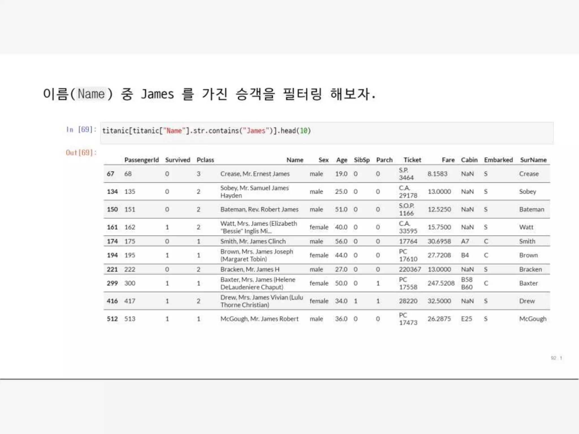Viewport: 579px width, 434px height.
Task: Click the In [69] prompt label
Action: [81, 130]
